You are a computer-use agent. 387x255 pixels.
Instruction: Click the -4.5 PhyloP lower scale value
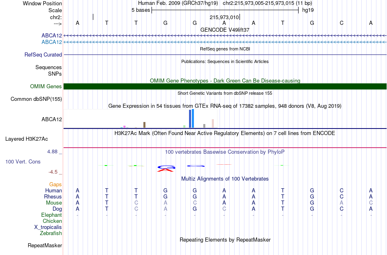(53, 172)
